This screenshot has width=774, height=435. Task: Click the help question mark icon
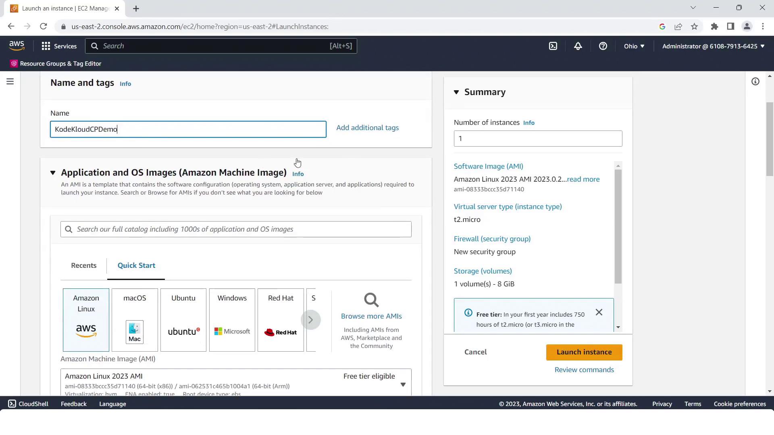tap(603, 46)
